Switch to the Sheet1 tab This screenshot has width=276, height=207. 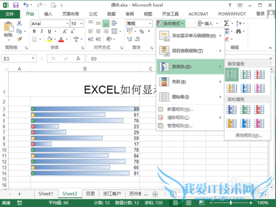pyautogui.click(x=46, y=194)
